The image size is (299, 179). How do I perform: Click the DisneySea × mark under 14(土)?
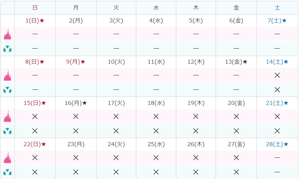(x=277, y=89)
